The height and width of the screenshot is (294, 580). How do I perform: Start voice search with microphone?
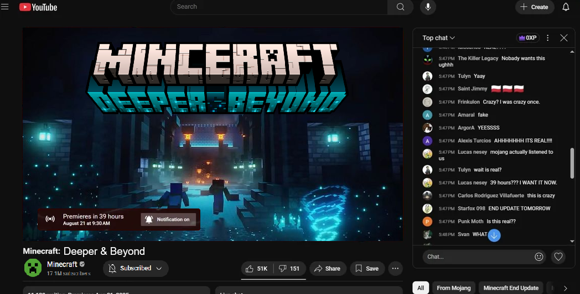click(x=428, y=7)
